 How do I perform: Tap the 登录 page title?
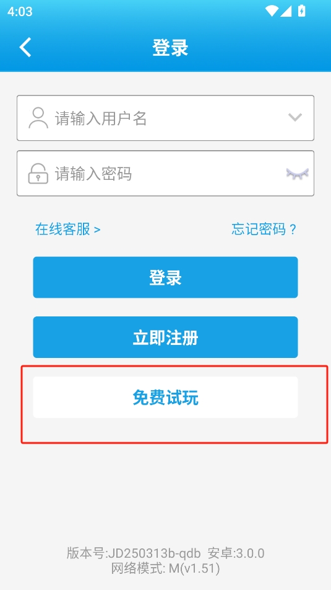(170, 48)
